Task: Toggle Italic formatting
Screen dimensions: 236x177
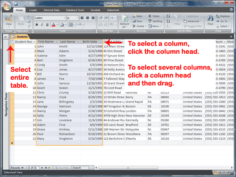Action: (x=42, y=25)
